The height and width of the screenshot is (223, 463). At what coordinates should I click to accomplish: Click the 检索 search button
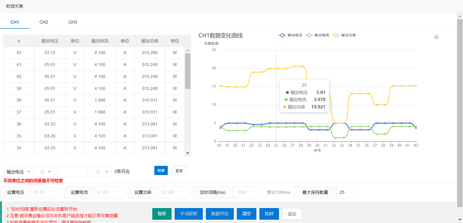coord(161,170)
